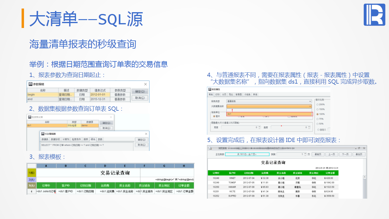Go to next page with 下一页
Screen dimensions: 389x219
pos(345,155)
